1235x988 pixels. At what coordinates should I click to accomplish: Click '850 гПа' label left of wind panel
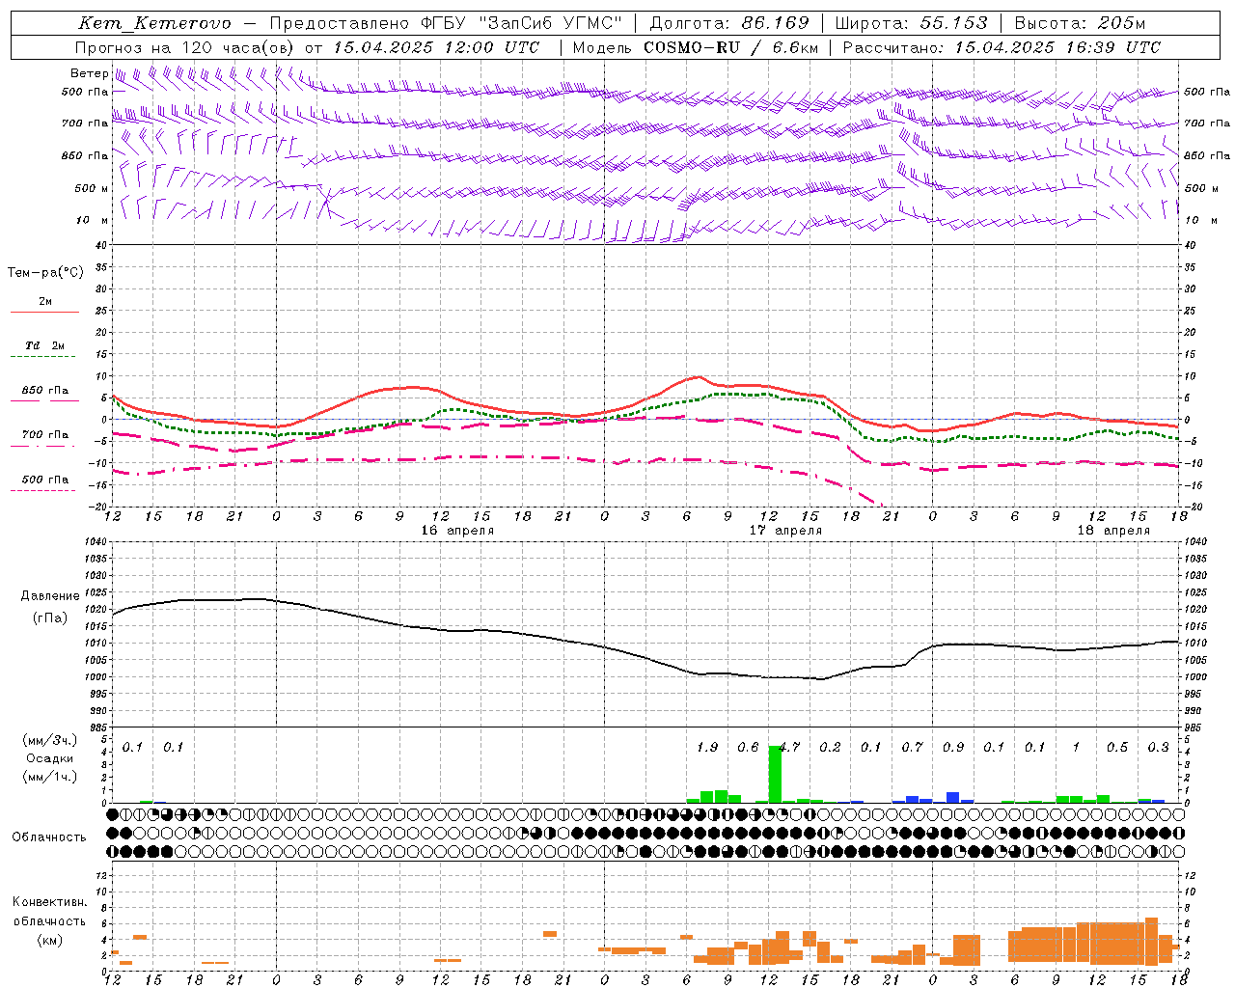point(85,155)
